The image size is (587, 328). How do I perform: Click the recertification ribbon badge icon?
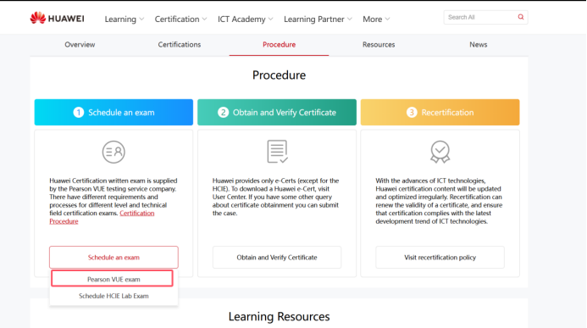pyautogui.click(x=440, y=152)
